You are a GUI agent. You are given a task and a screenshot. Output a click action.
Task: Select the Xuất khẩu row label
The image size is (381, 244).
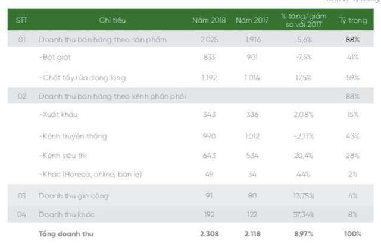pyautogui.click(x=58, y=114)
